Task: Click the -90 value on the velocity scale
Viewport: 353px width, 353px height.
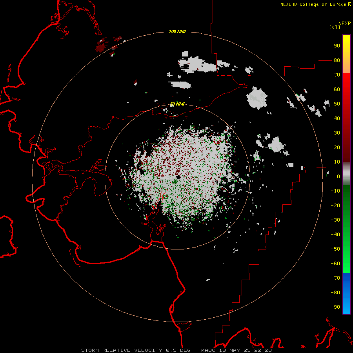Action: tap(335, 307)
